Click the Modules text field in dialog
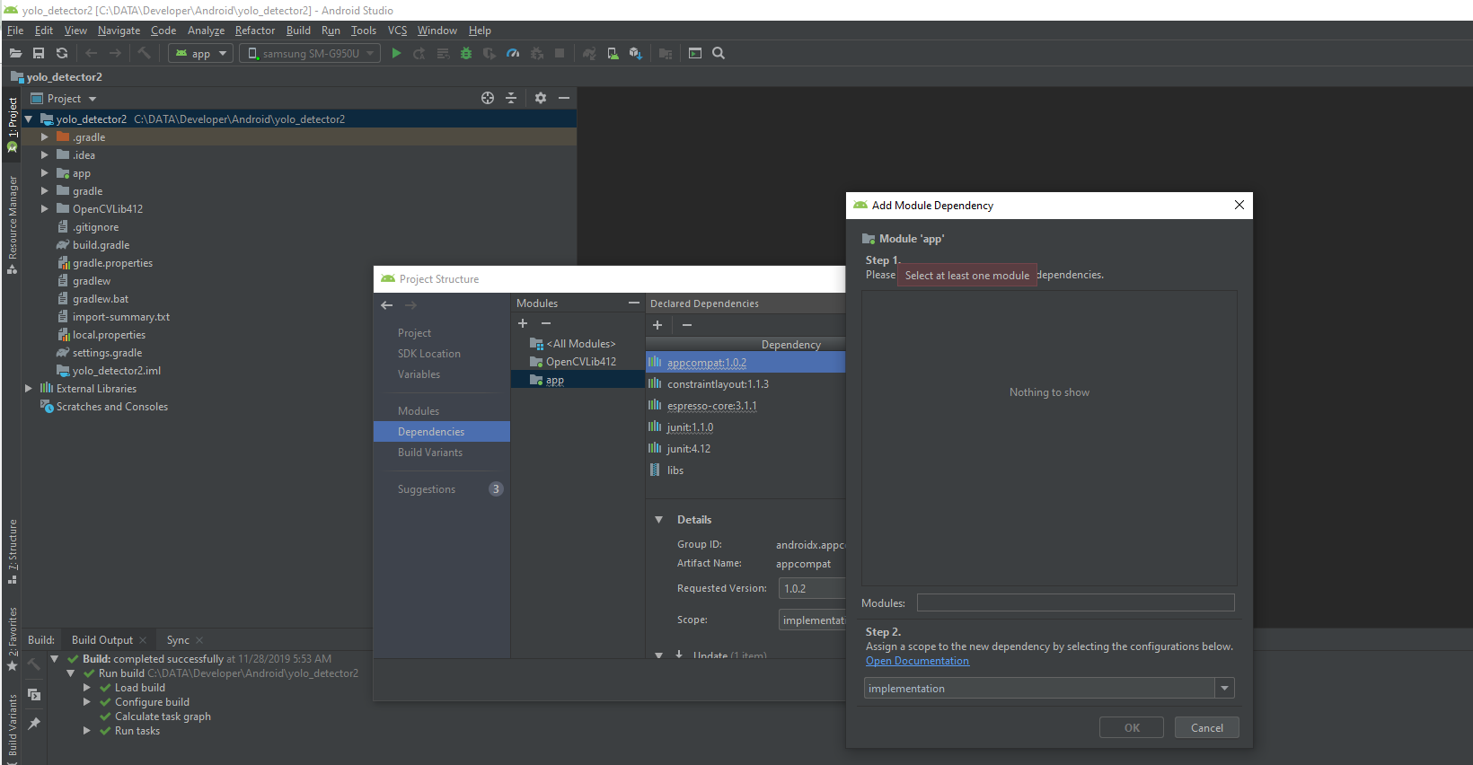This screenshot has height=765, width=1473. coord(1075,603)
